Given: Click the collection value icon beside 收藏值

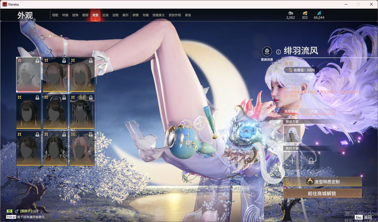Looking at the screenshot, I should [x=290, y=70].
